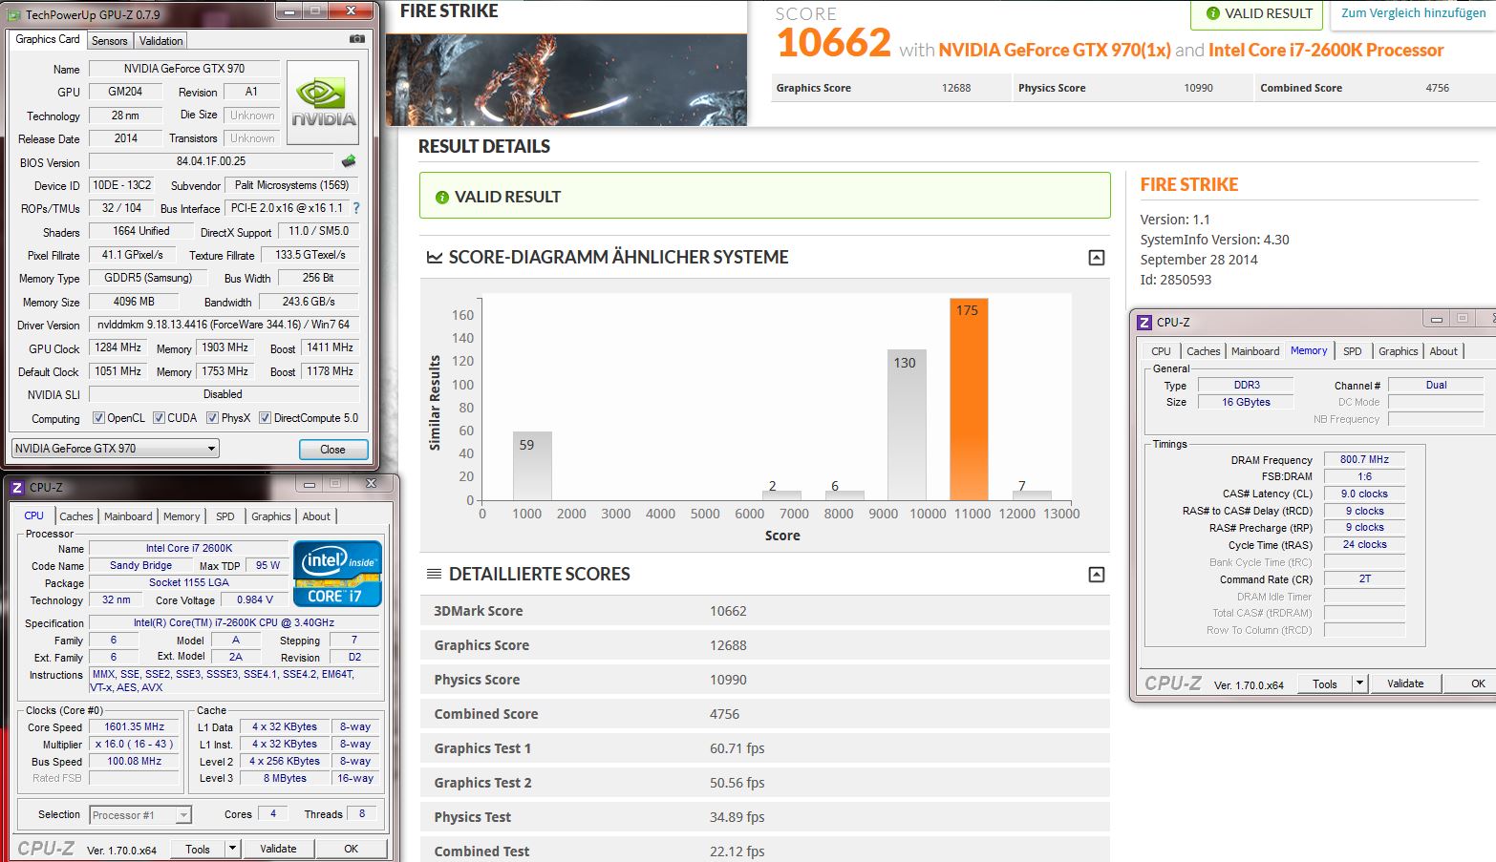Screen dimensions: 1496x862
Task: Toggle the DirectCompute 5.0 checkbox
Action: 265,418
